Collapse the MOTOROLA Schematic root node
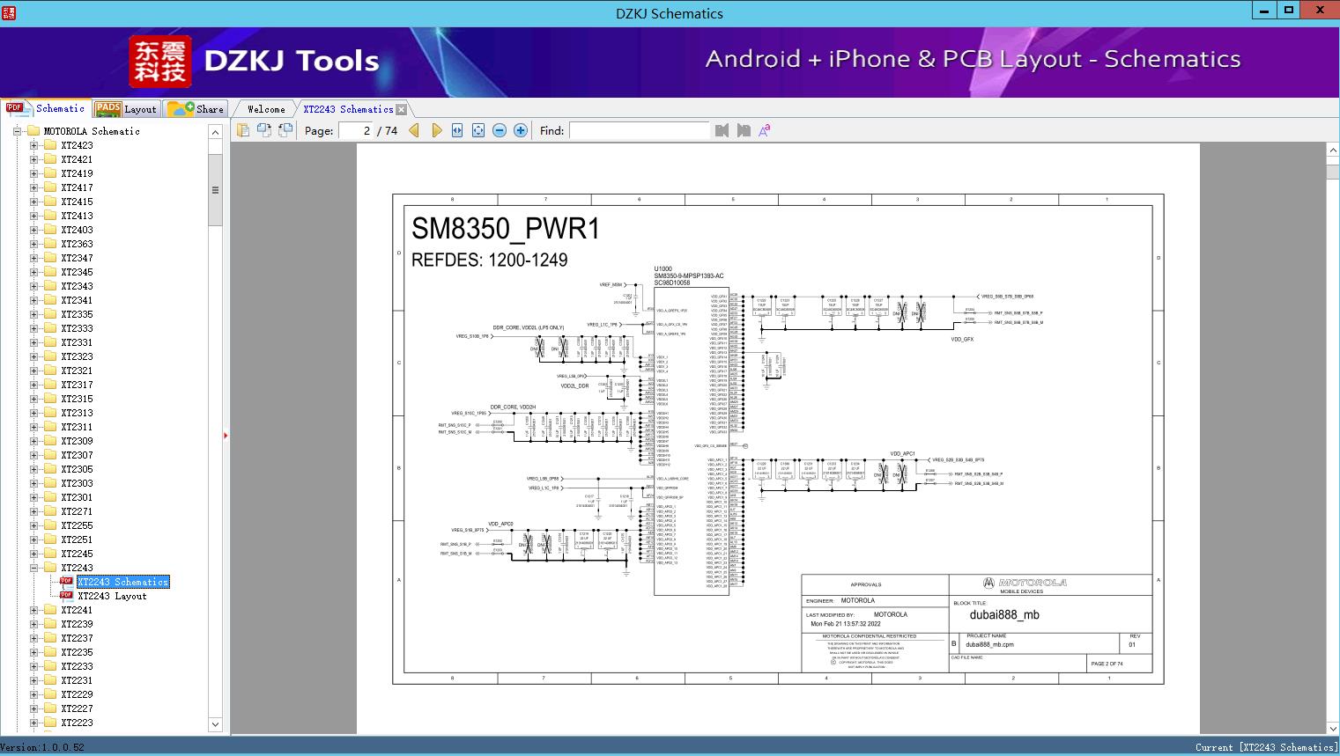Viewport: 1340px width, 756px height. 17,131
